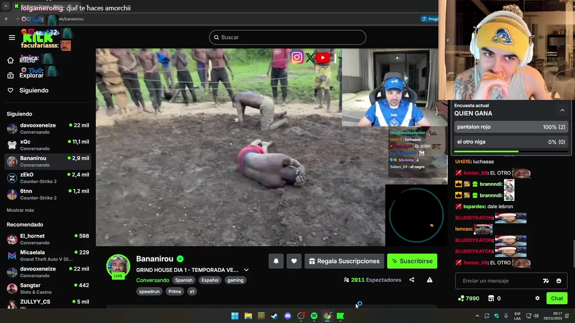
Task: Open Discord from the taskbar
Action: pos(287,316)
